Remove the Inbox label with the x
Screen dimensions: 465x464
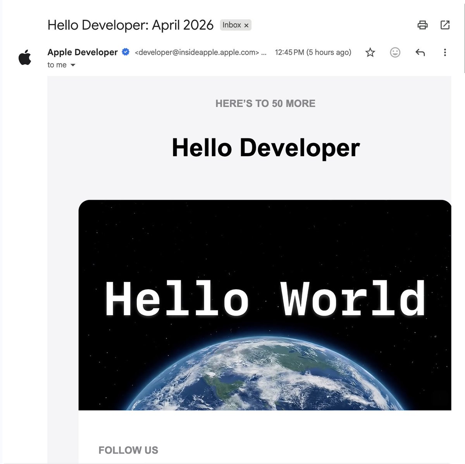pos(247,25)
